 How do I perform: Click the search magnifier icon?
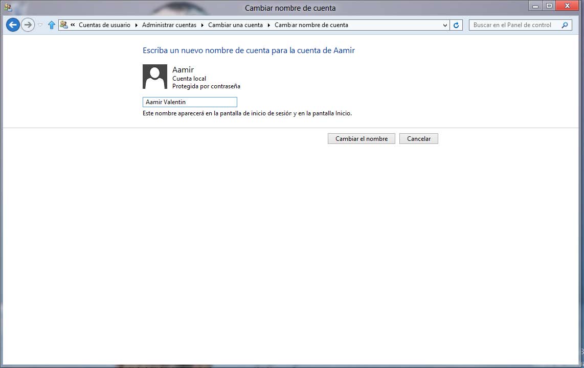pos(565,25)
